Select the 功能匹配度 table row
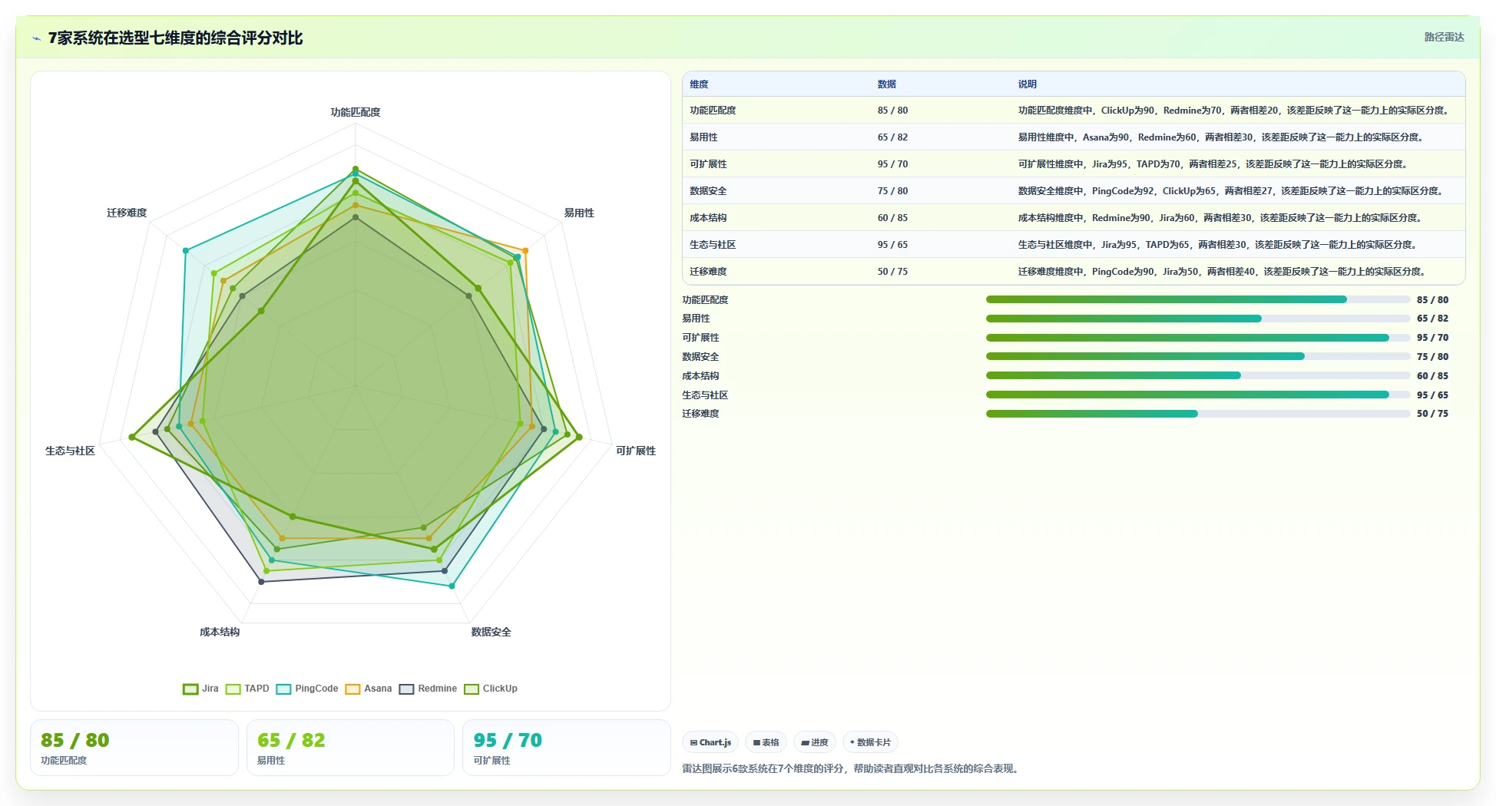 pos(1074,110)
